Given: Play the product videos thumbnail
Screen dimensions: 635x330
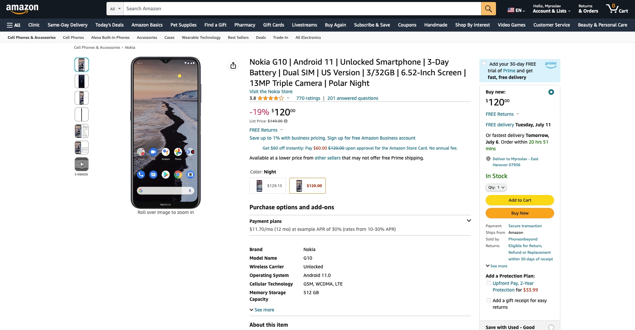Looking at the screenshot, I should pyautogui.click(x=82, y=164).
